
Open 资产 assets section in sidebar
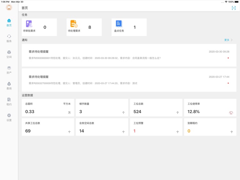(x=9, y=70)
